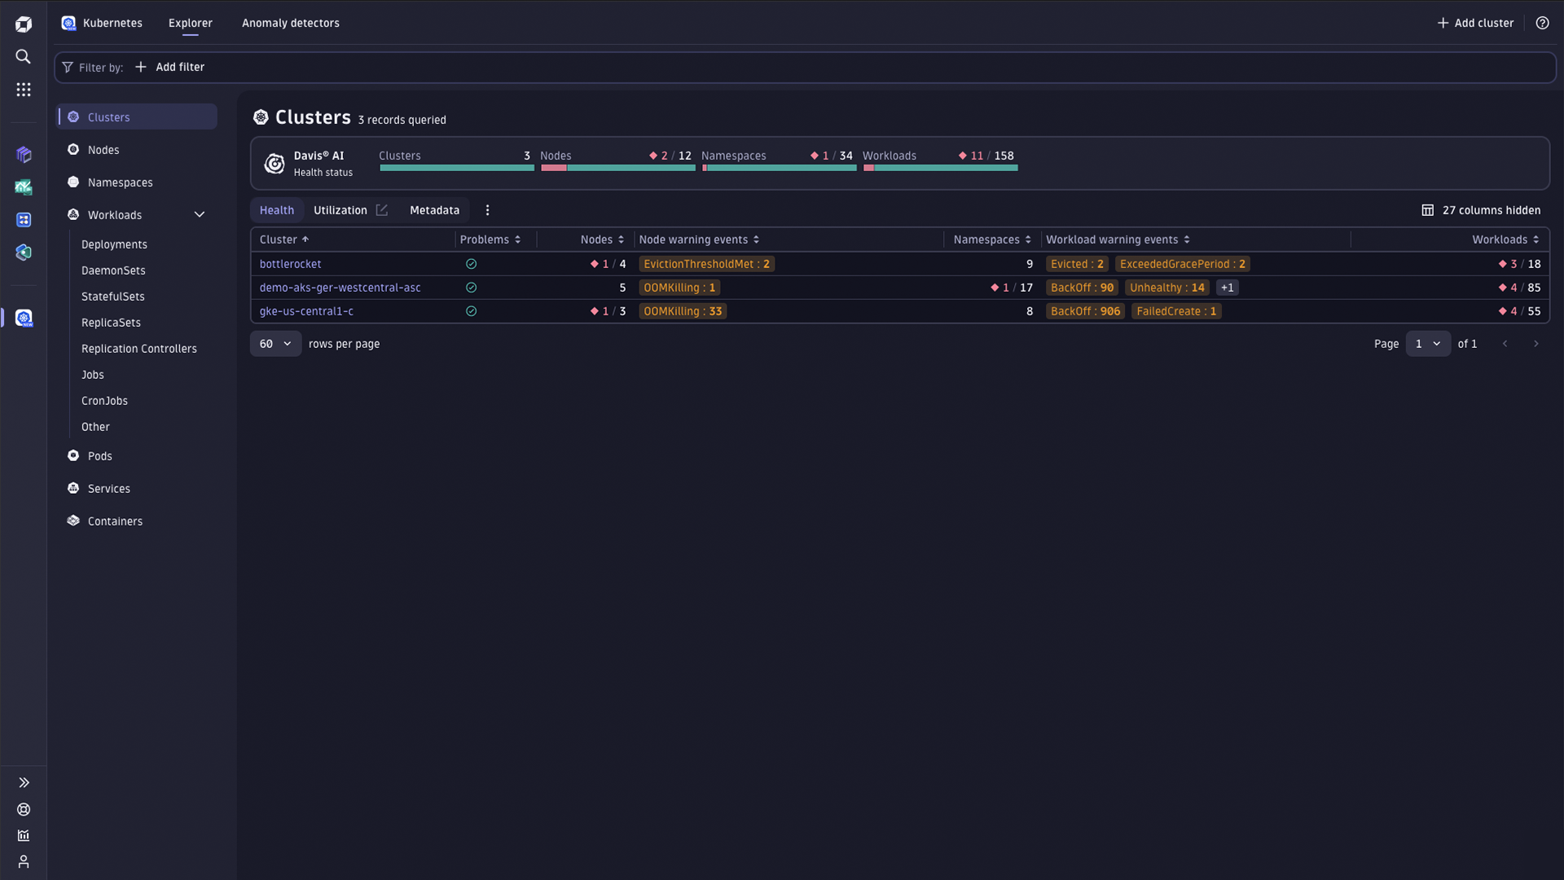Switch to the Metadata tab
The height and width of the screenshot is (880, 1564).
pos(434,210)
